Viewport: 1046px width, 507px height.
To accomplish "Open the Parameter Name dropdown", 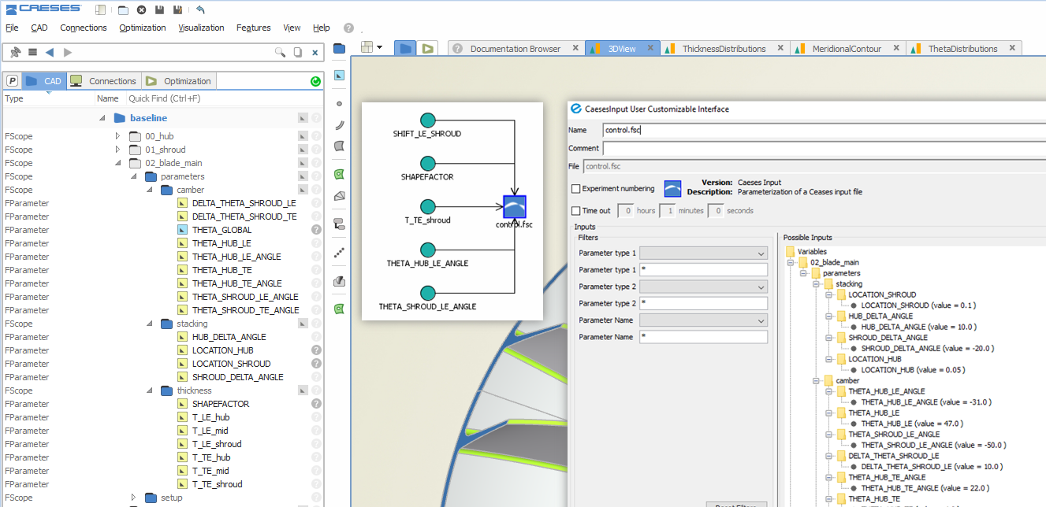I will [703, 320].
